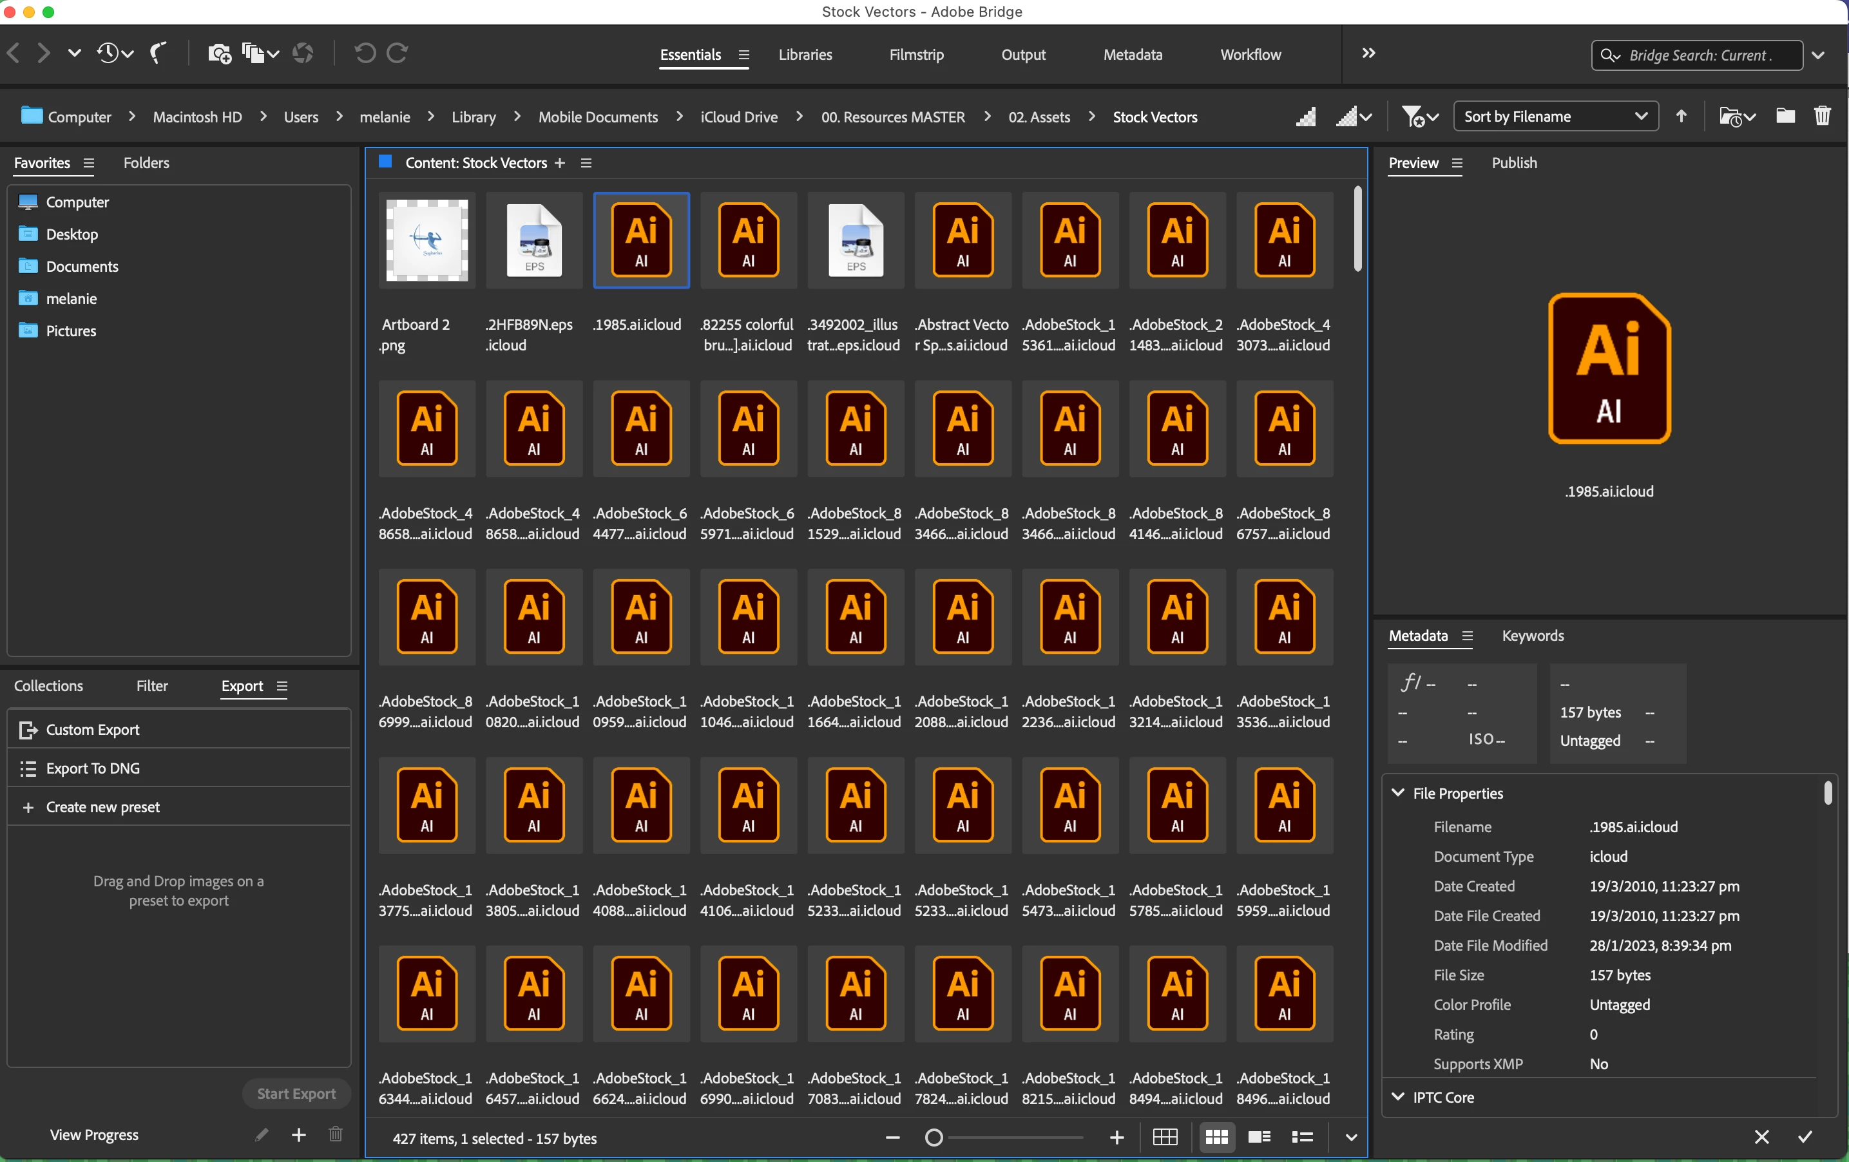1849x1162 pixels.
Task: Click Custom Export preset
Action: [93, 729]
